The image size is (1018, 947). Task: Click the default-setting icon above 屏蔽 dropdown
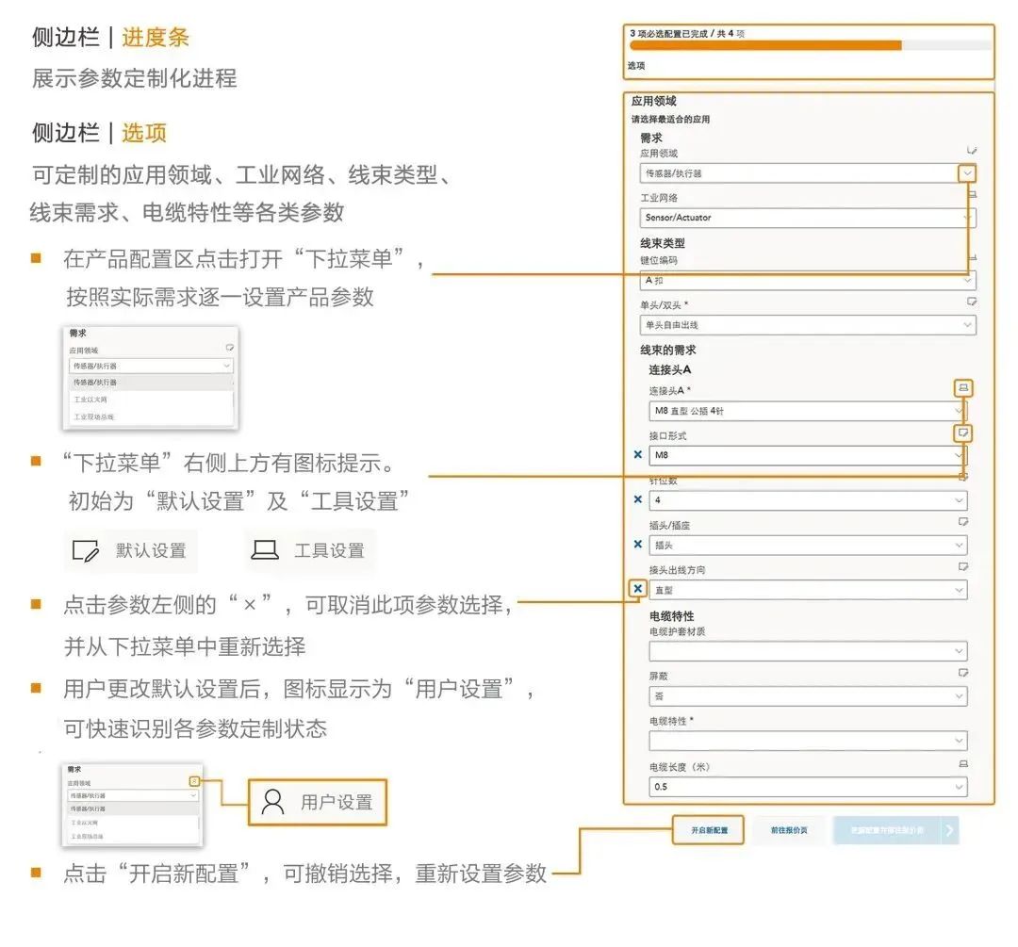(963, 673)
